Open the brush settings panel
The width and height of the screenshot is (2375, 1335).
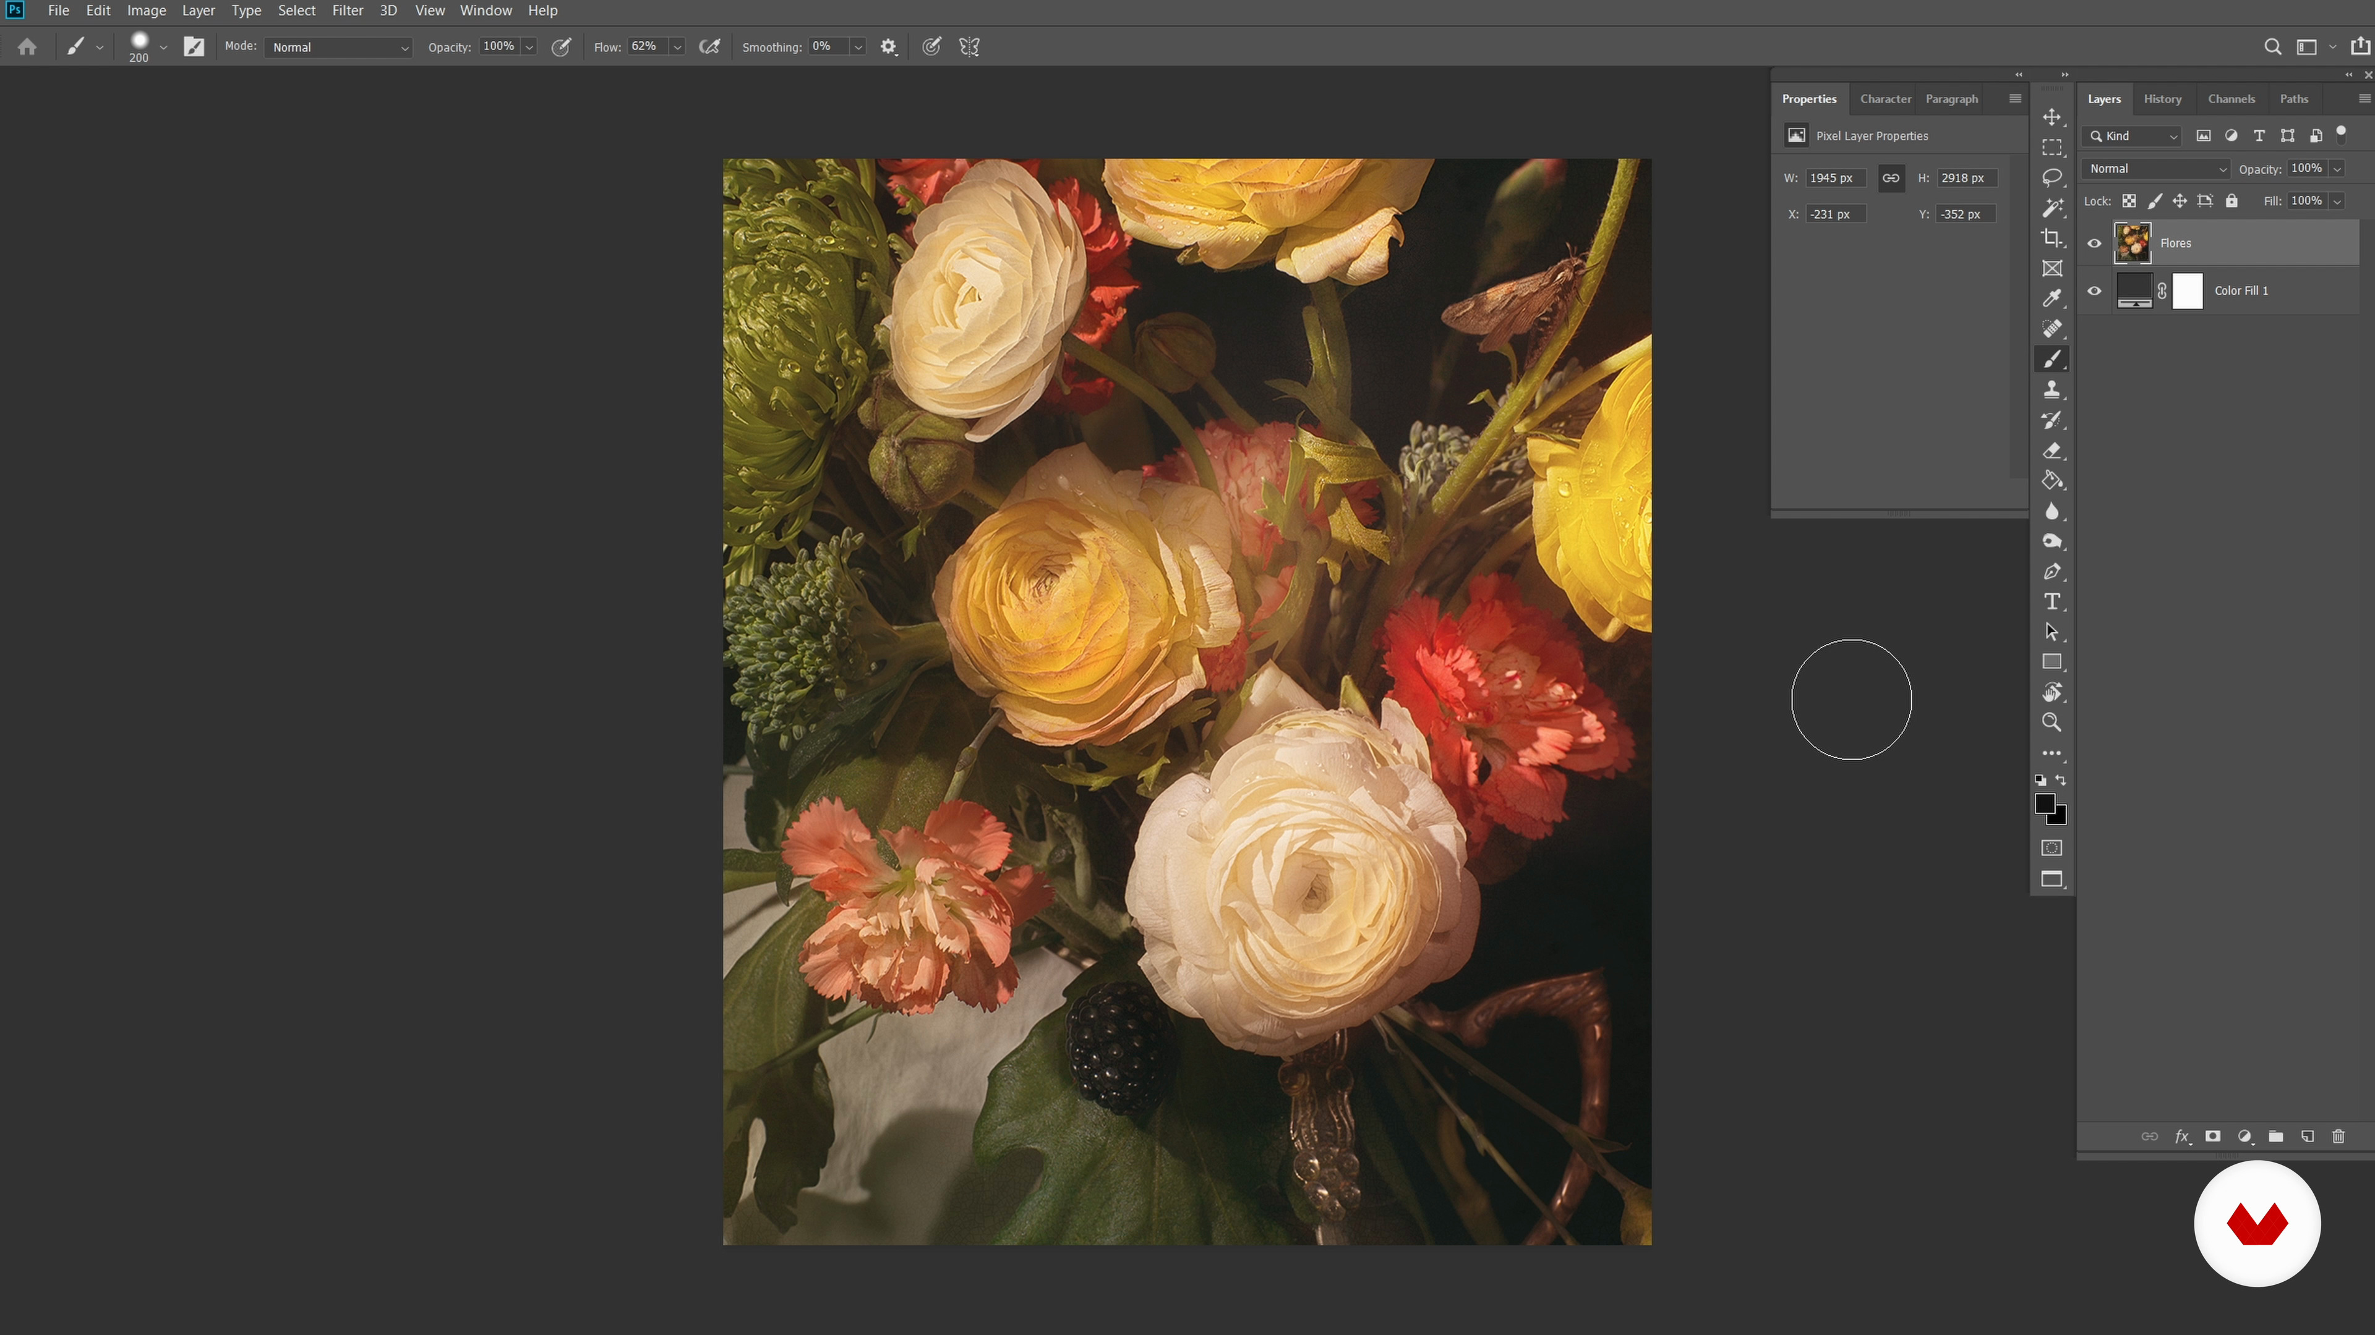(x=194, y=47)
